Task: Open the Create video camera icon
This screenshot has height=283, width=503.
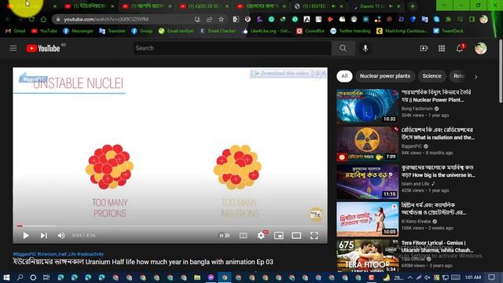Action: pyautogui.click(x=424, y=48)
